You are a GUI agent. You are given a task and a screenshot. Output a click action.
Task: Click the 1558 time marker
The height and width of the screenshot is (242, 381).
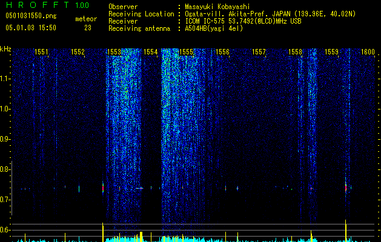pyautogui.click(x=295, y=52)
